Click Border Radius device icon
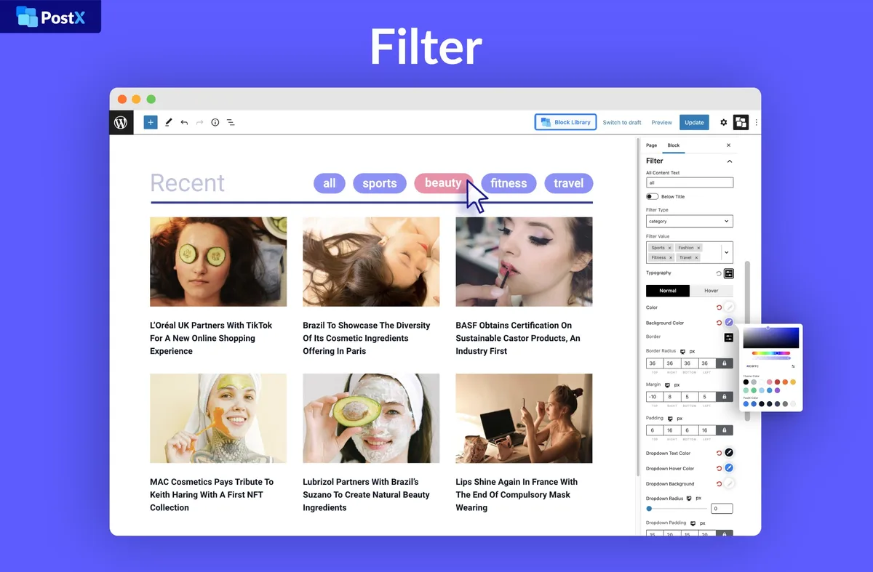Screen dimensions: 873x572 pyautogui.click(x=682, y=351)
